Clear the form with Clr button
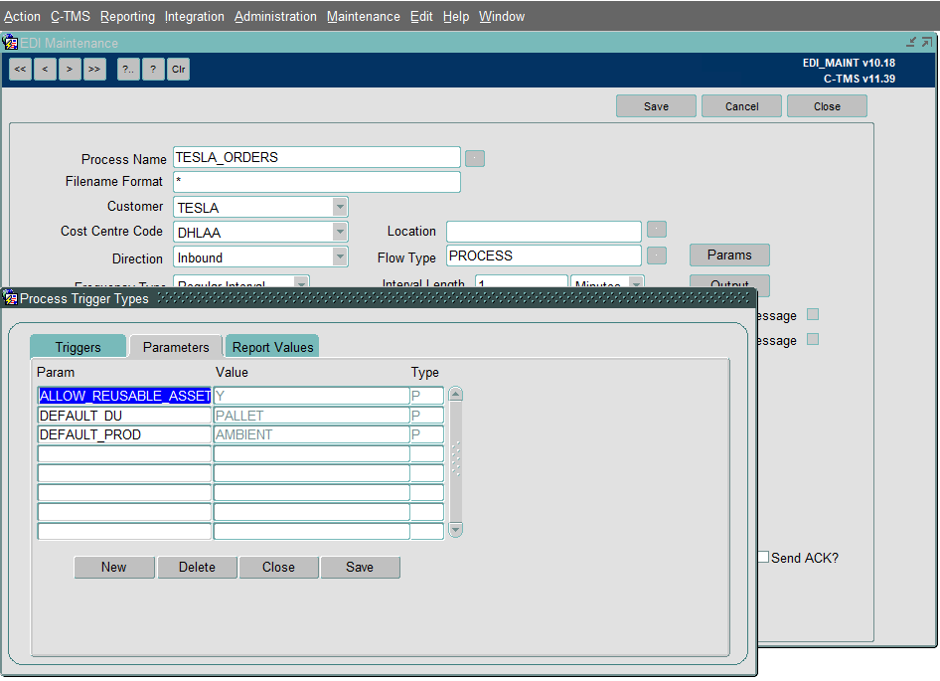The height and width of the screenshot is (681, 940). (x=178, y=69)
